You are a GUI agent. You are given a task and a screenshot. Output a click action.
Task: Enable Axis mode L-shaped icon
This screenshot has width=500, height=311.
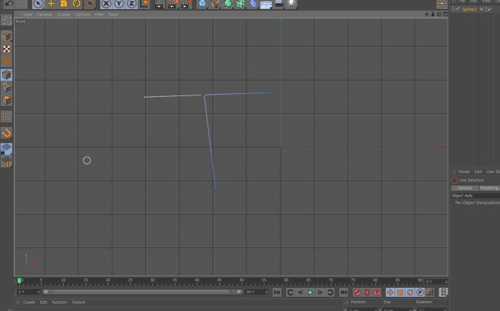(x=6, y=117)
